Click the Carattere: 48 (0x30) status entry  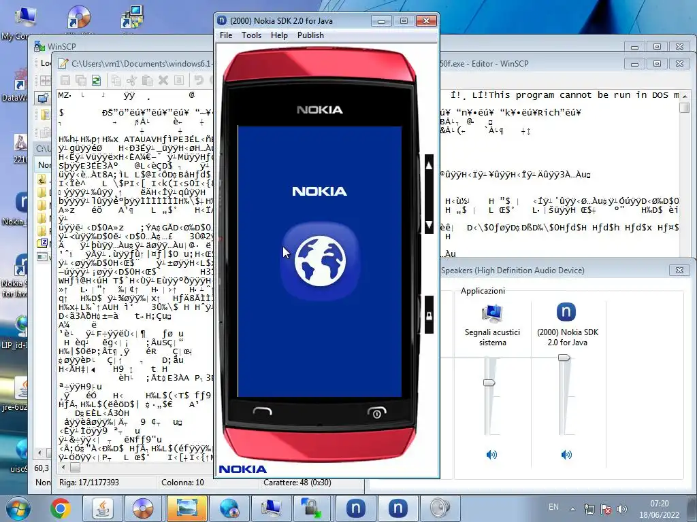[297, 483]
